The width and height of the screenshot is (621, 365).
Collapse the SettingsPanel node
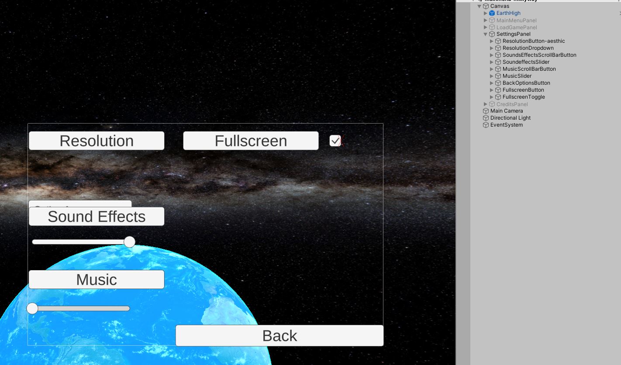(x=485, y=34)
